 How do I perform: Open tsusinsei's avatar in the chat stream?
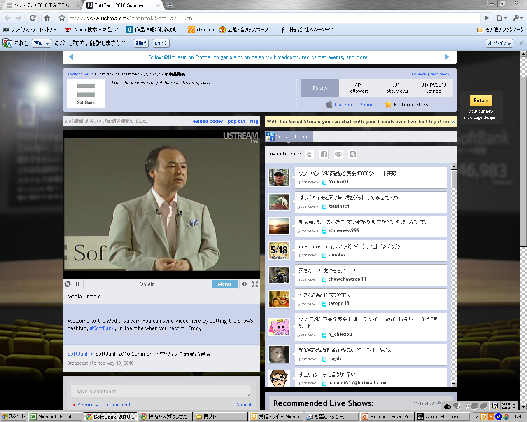[x=279, y=202]
